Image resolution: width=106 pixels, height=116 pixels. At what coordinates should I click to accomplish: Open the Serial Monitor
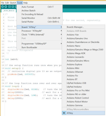click(39, 18)
